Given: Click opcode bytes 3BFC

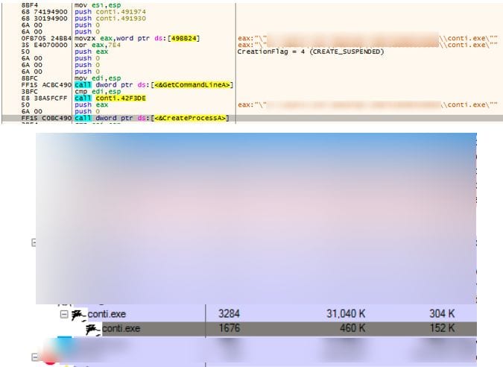Looking at the screenshot, I should [29, 92].
